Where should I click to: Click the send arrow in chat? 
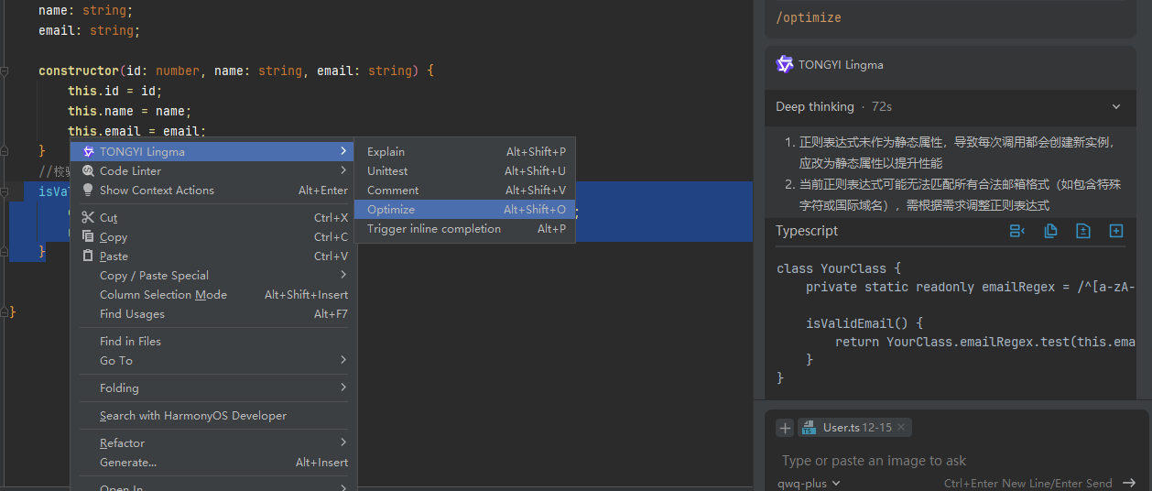pyautogui.click(x=1128, y=483)
